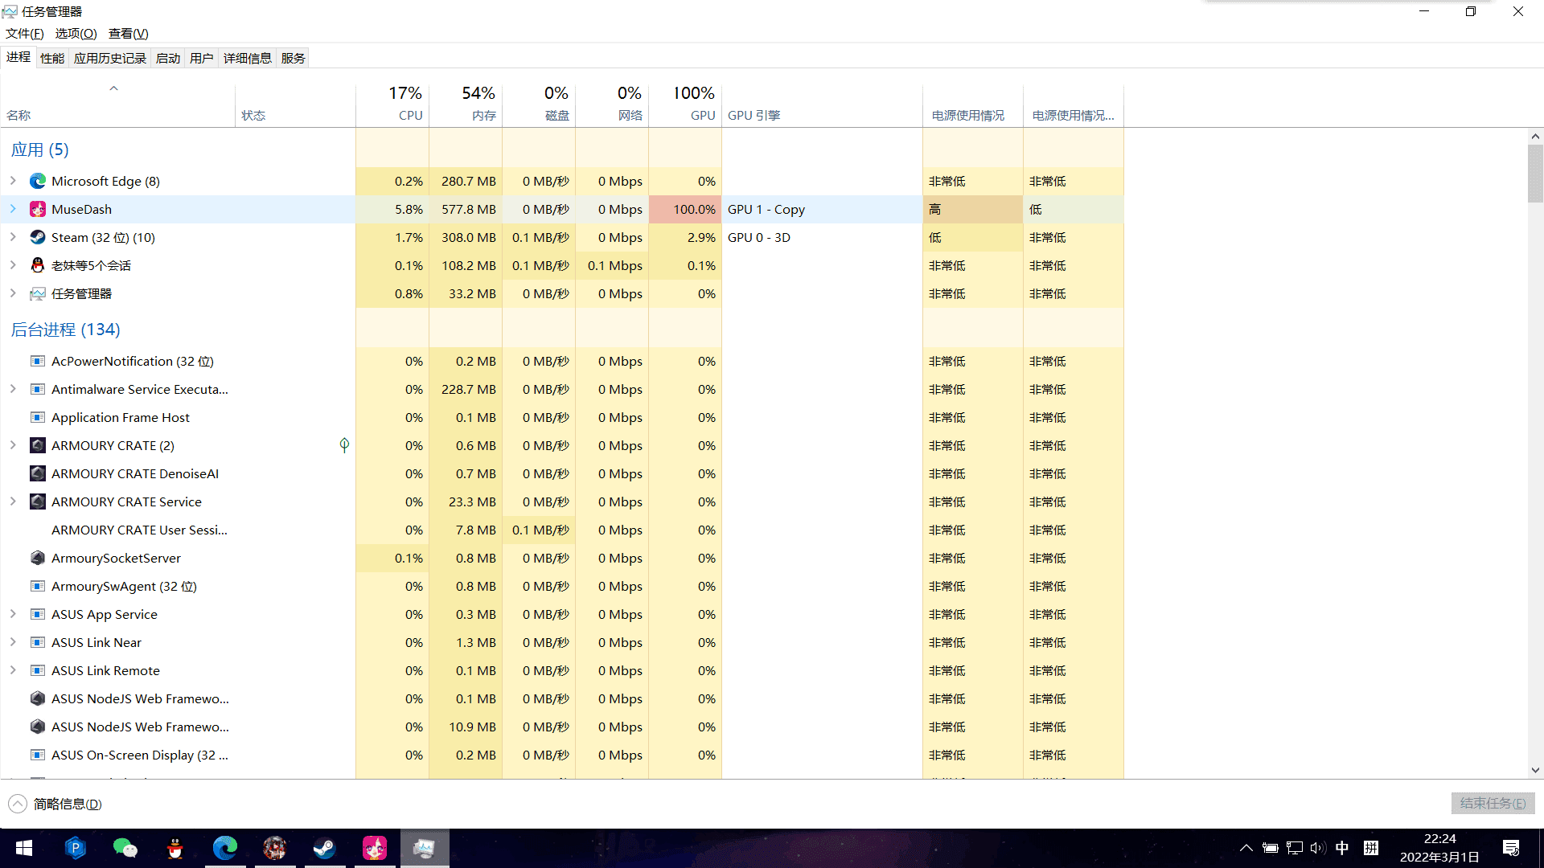Open MuseDash from the taskbar

375,848
